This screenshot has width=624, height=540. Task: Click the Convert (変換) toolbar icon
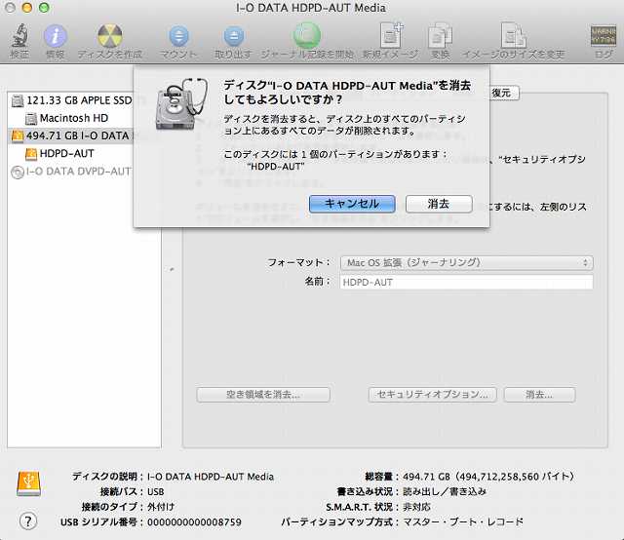(440, 37)
